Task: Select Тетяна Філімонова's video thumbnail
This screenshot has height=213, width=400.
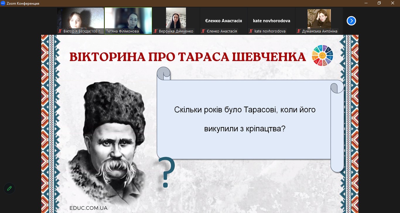Action: [128, 18]
